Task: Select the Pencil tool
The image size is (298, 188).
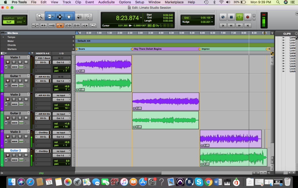Action: tap(88, 17)
